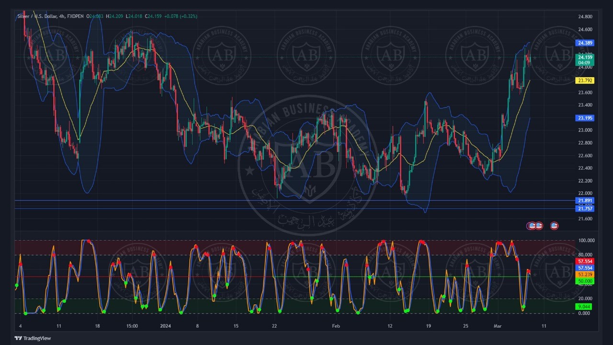Image resolution: width=613 pixels, height=345 pixels.
Task: Click the Close value C24.159 in legend
Action: pyautogui.click(x=153, y=16)
